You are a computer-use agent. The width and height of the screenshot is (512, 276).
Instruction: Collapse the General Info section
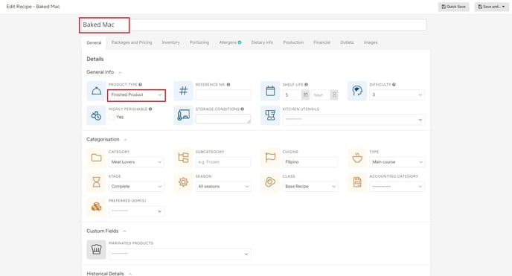(x=120, y=72)
